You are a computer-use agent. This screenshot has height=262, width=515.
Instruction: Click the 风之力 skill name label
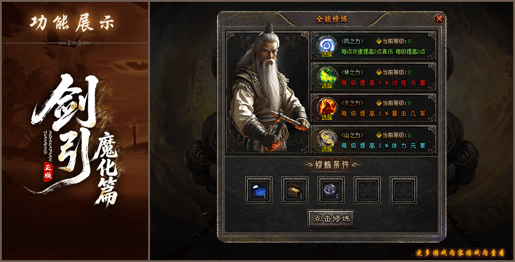pos(352,42)
